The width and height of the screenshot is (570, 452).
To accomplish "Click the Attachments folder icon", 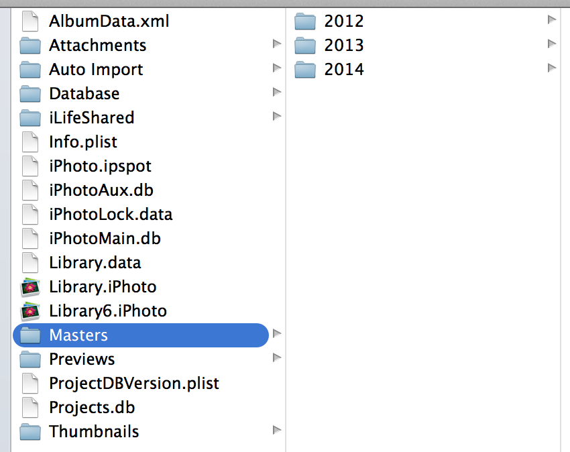I will click(30, 46).
